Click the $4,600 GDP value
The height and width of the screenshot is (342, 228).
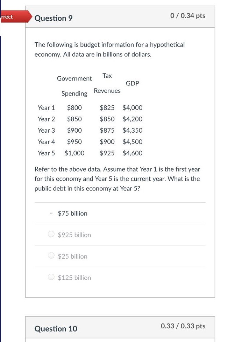(133, 153)
